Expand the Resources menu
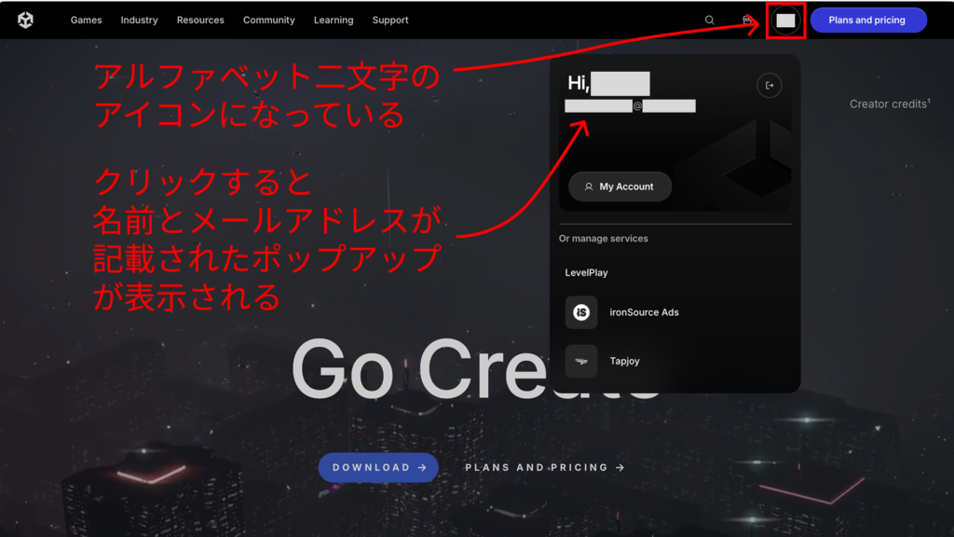This screenshot has height=537, width=954. [200, 20]
